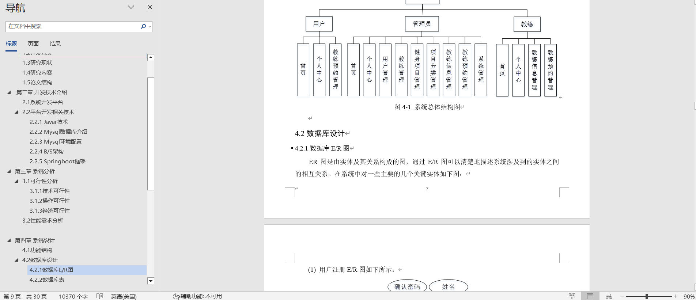The image size is (696, 300).
Task: Go to heading 2.2.3 Mysql环境配置
Action: (x=56, y=142)
